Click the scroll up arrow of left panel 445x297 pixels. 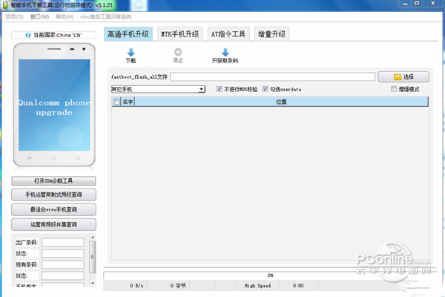point(93,237)
